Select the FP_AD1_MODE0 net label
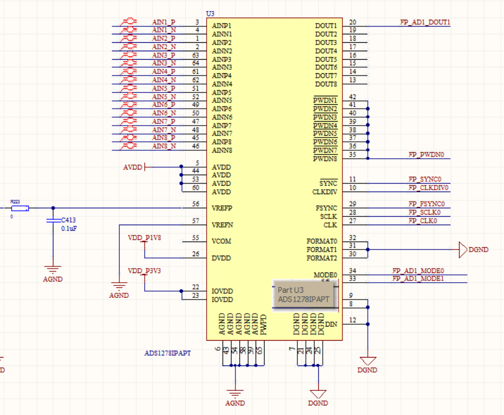 (418, 271)
